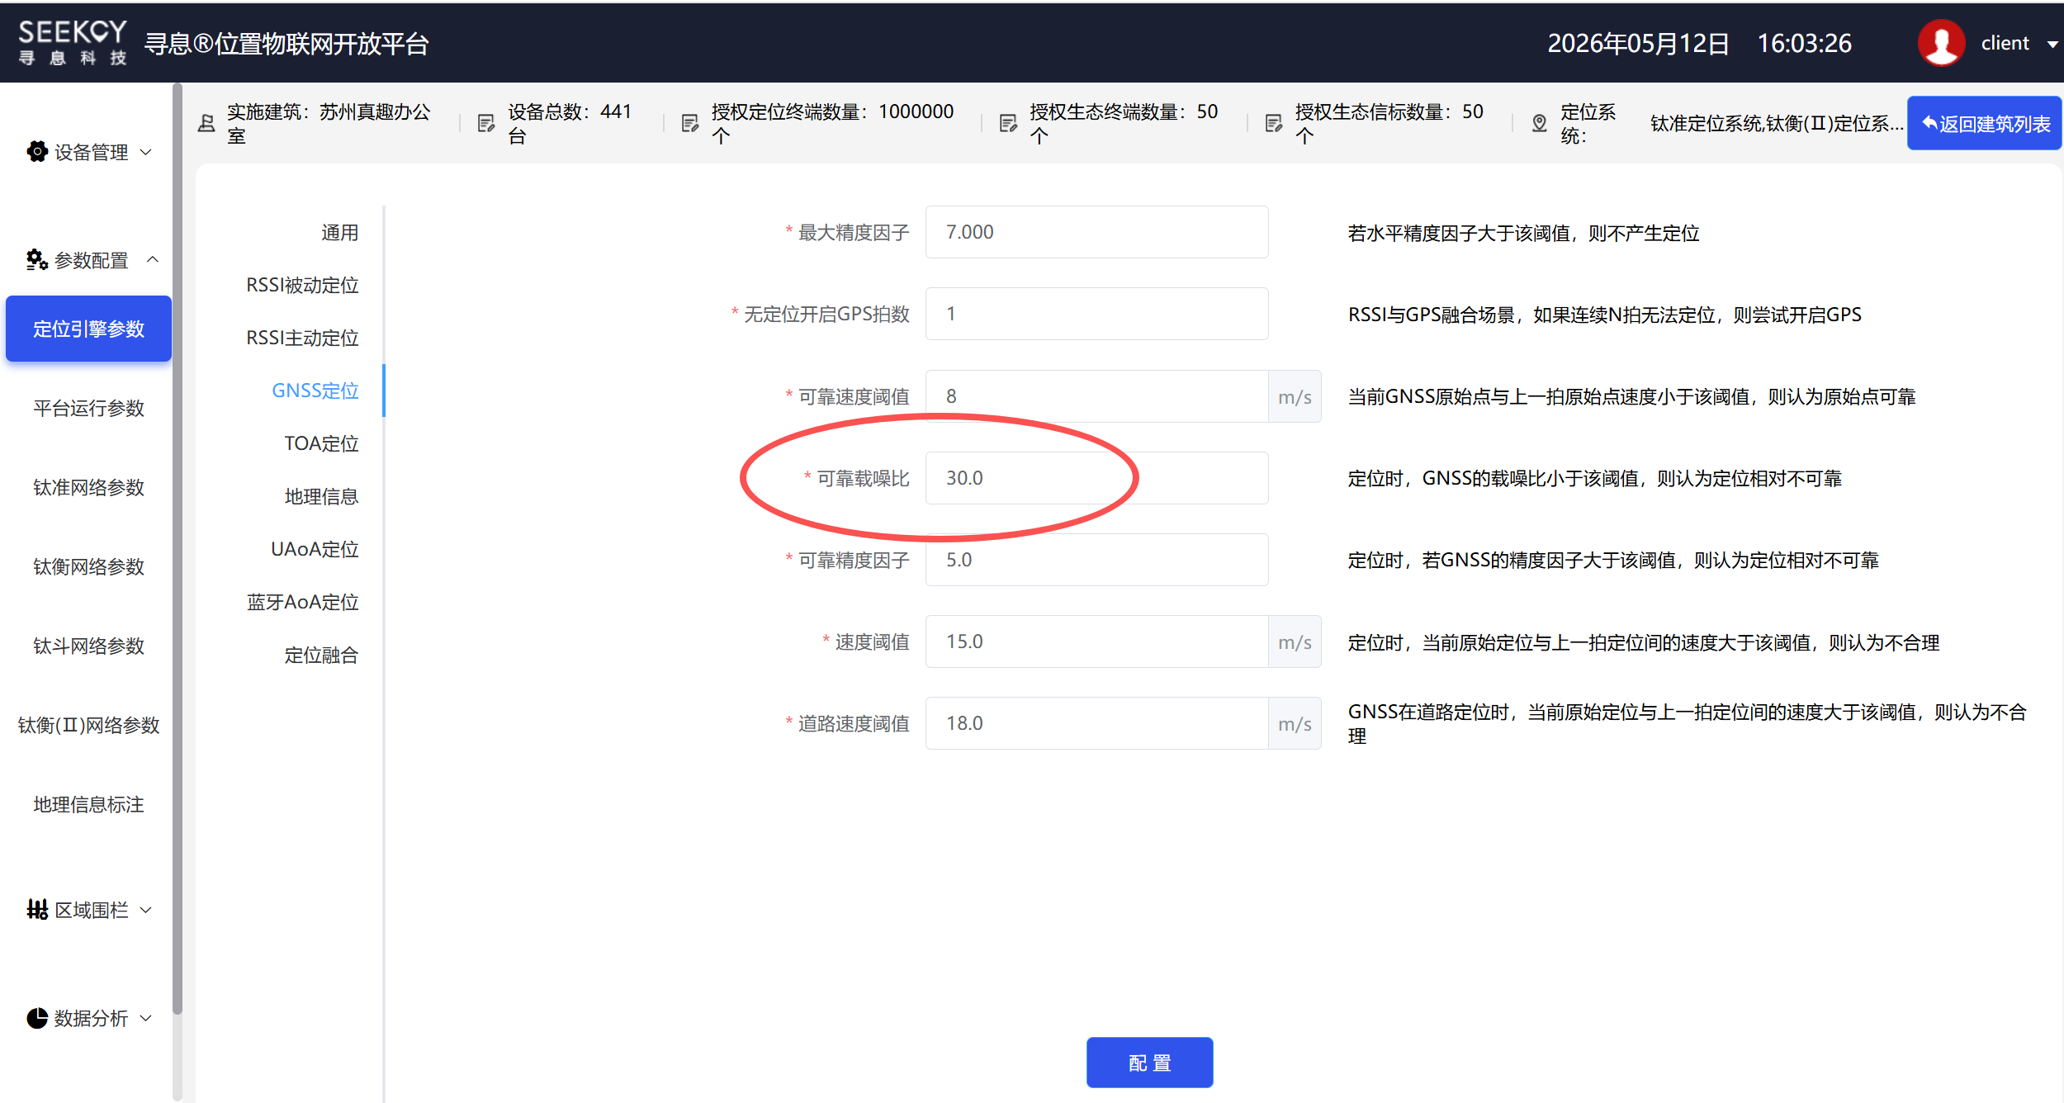Click the SEEKCY logo

point(73,42)
